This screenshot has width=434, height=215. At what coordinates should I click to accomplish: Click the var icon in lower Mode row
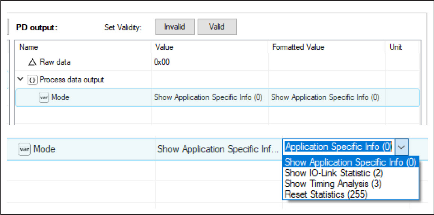click(x=24, y=149)
